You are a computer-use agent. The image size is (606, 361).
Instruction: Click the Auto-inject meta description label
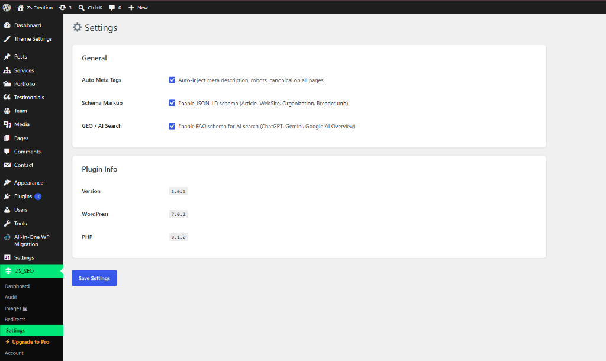click(251, 80)
